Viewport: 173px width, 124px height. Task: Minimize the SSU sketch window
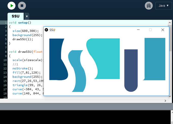tap(138, 30)
